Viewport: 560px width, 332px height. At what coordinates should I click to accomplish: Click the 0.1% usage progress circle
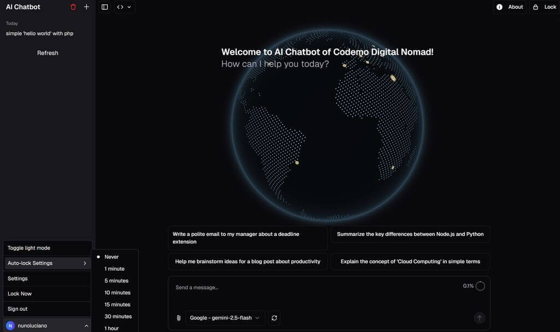(480, 286)
